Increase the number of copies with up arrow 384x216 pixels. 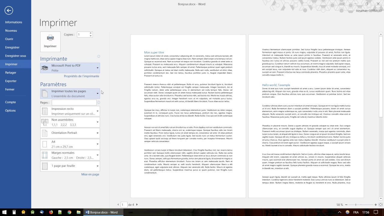click(91, 33)
